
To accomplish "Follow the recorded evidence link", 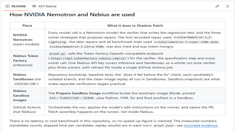I will click(201, 126).
